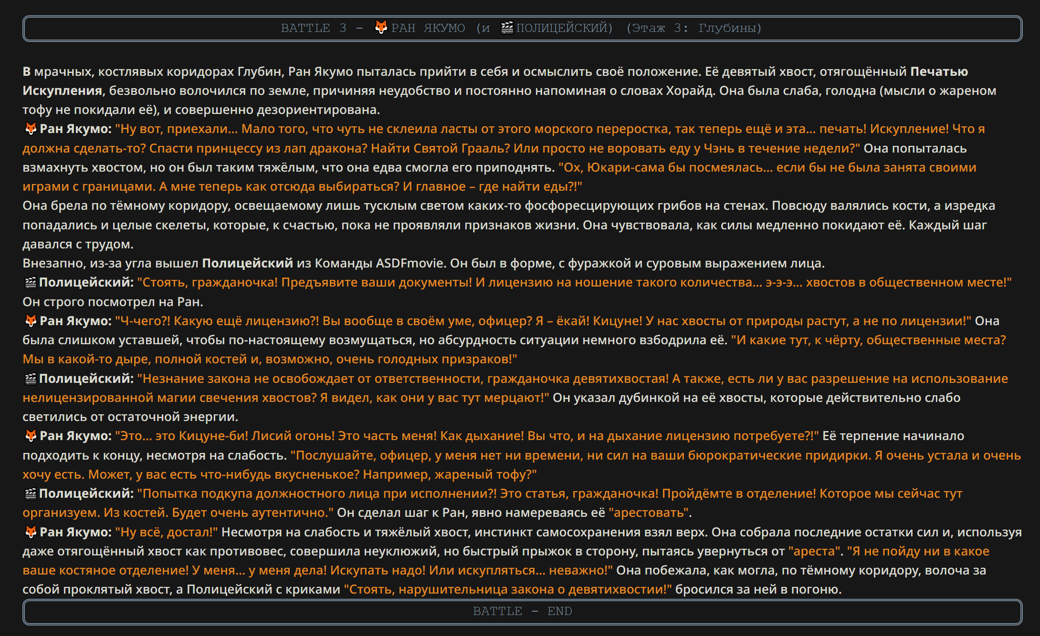Click the bold word "Печатью" in the first paragraph

pos(939,72)
